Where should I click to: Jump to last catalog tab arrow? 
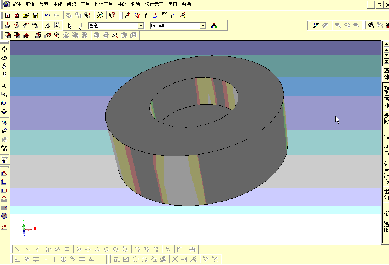[x=386, y=61]
